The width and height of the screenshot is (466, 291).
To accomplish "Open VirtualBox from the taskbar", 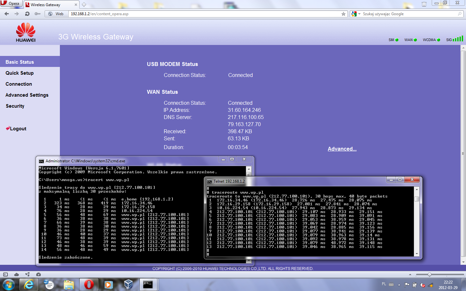I will [x=128, y=285].
